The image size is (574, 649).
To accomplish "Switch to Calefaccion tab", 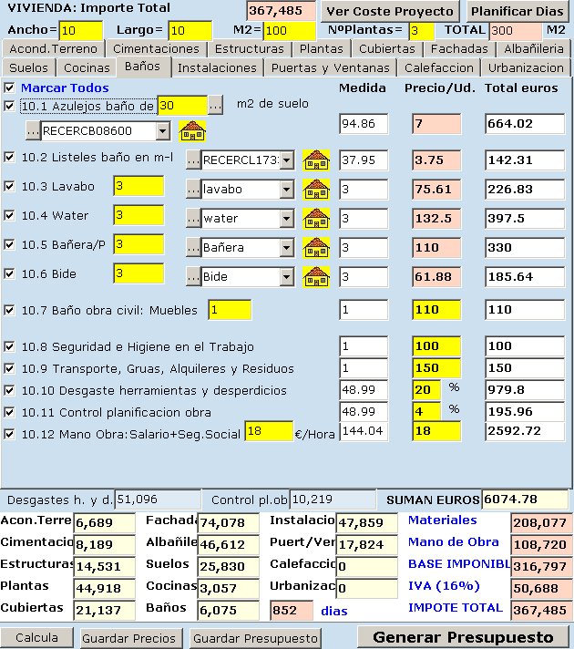I will coord(439,67).
